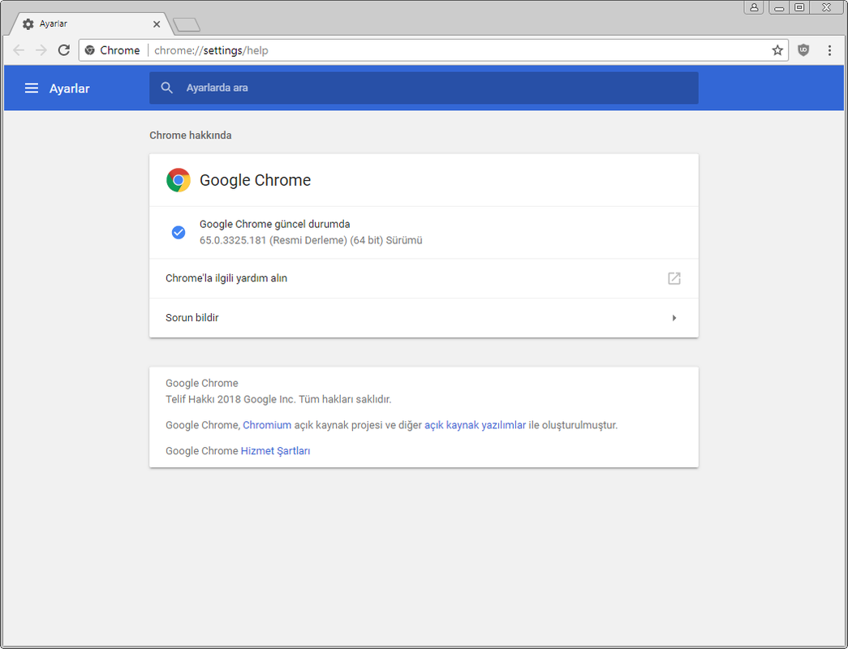Viewport: 848px width, 649px height.
Task: Click the Sorun bildir row
Action: click(x=424, y=318)
